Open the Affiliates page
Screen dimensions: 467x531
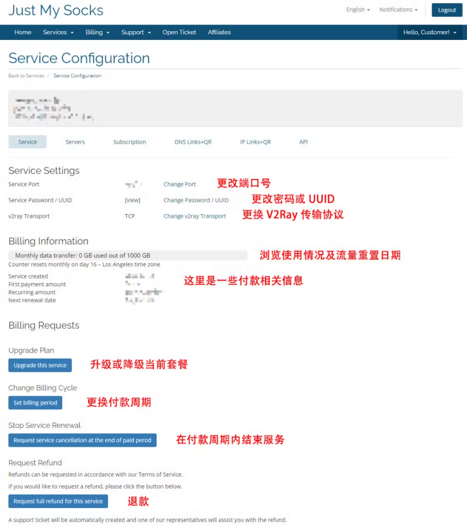click(219, 32)
